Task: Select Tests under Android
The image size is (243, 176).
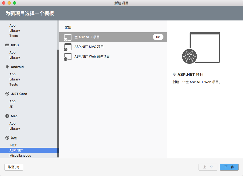Action: coord(14,85)
